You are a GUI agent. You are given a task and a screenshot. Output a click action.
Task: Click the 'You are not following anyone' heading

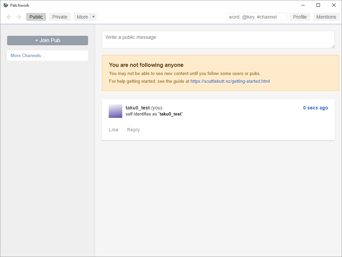pos(146,65)
